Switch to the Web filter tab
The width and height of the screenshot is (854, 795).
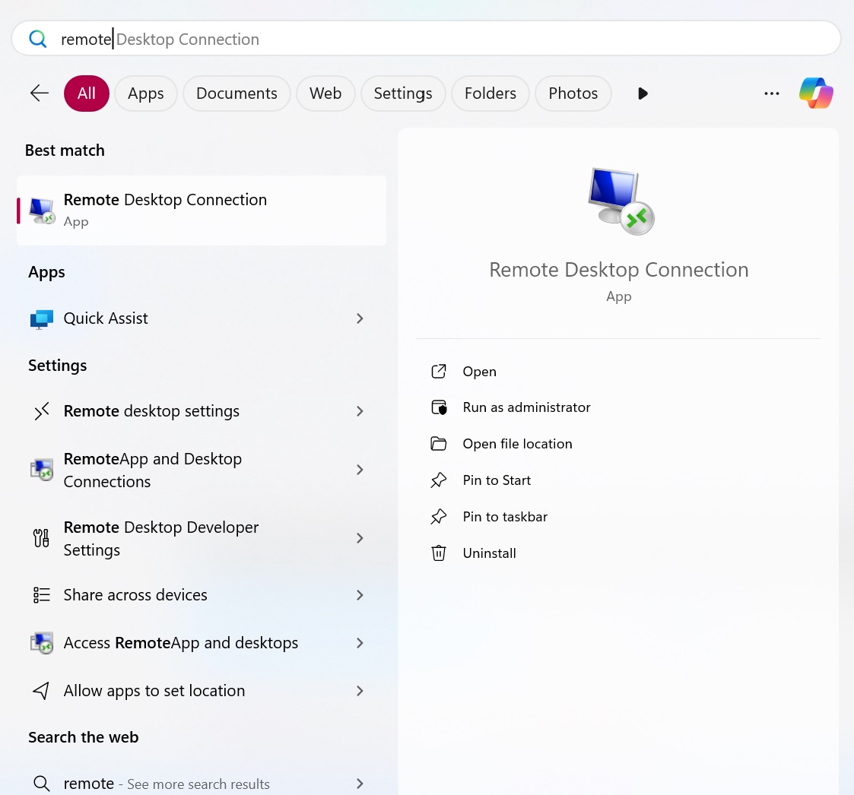click(x=325, y=93)
